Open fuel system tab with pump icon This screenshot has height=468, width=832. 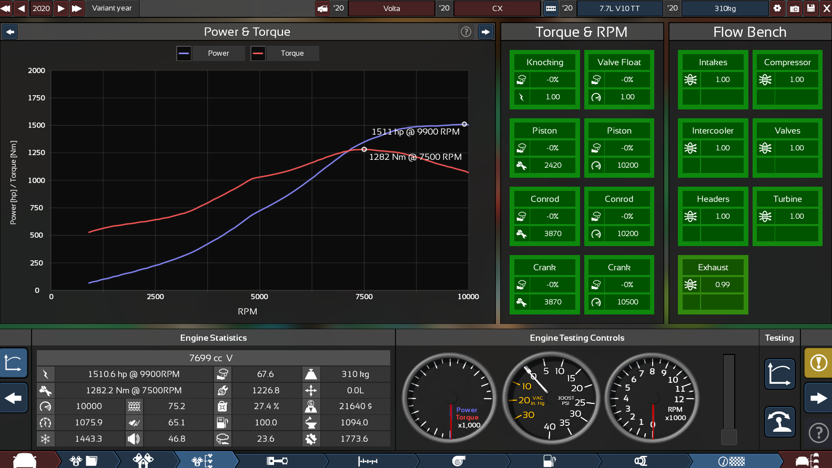(x=549, y=461)
